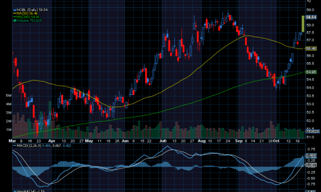Click the 53.5 price axis label
The width and height of the screenshot is (321, 192).
[310, 96]
